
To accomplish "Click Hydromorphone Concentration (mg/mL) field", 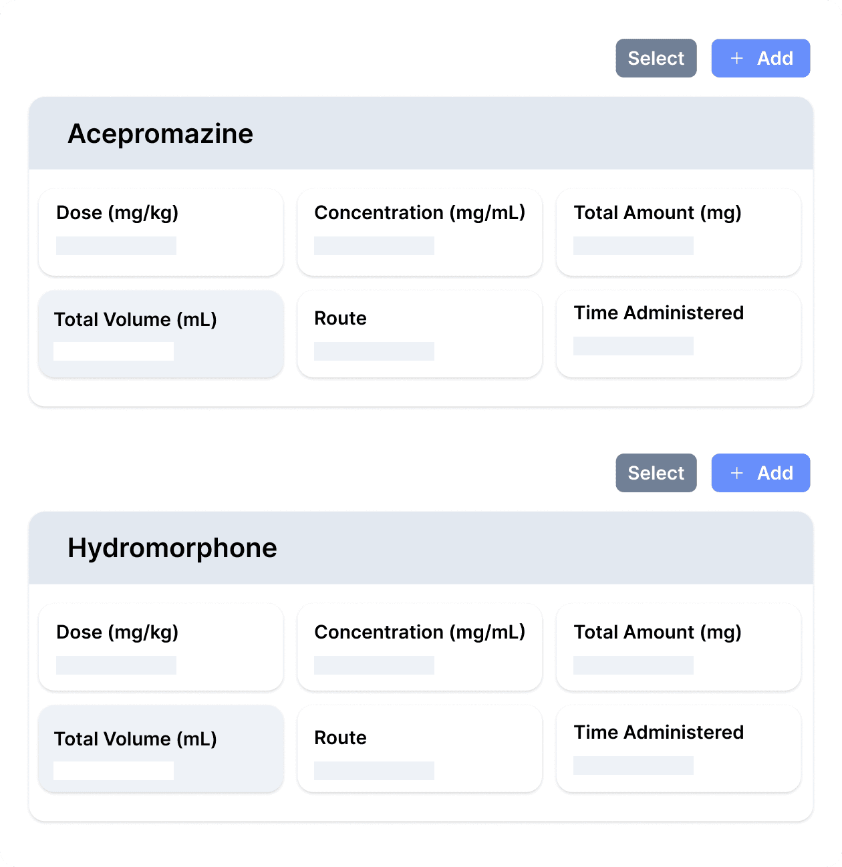I will tap(374, 665).
